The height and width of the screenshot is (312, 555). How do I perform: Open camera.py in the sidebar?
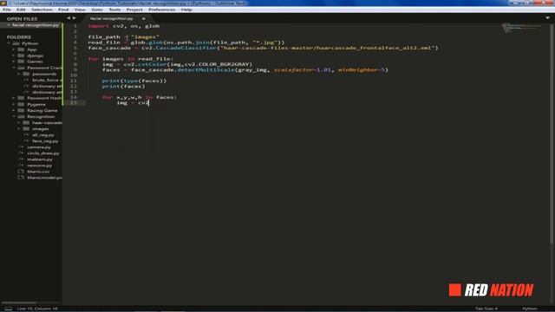click(x=39, y=146)
